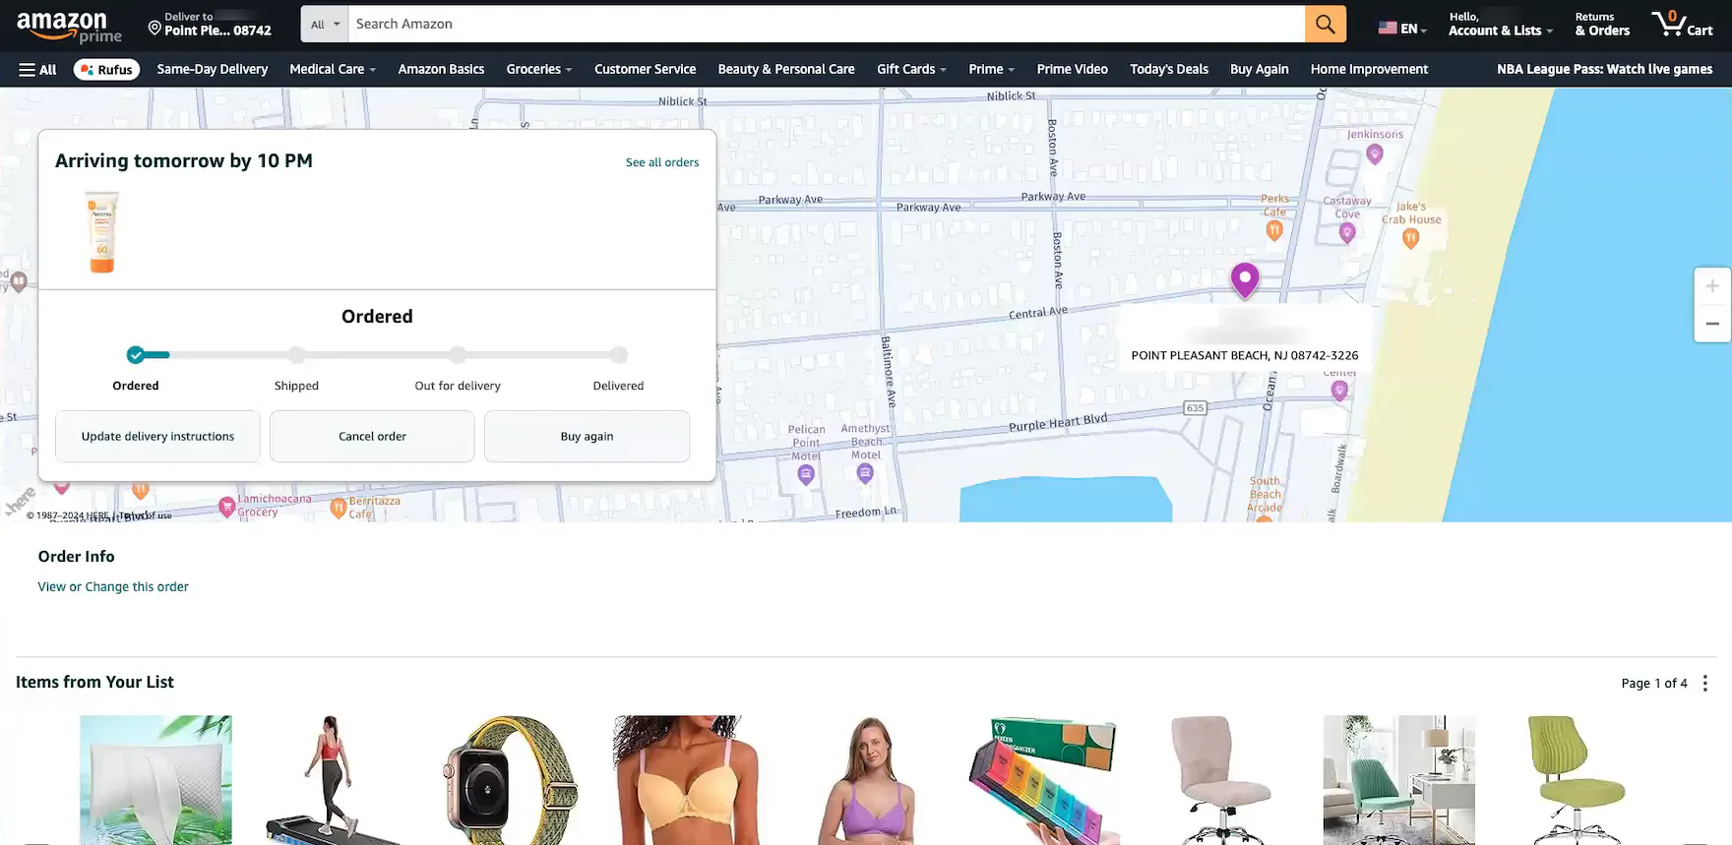Open the pillow item from your list

pos(155,780)
